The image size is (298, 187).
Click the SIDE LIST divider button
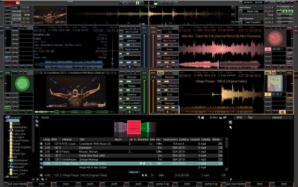(x=134, y=172)
